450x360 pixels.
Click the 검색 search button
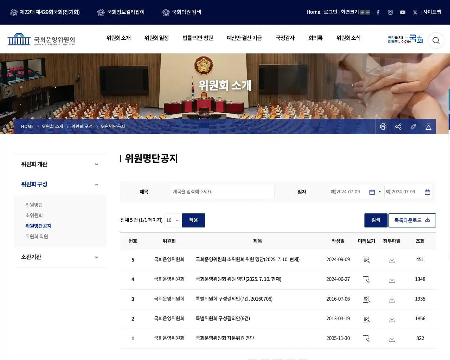pyautogui.click(x=376, y=220)
